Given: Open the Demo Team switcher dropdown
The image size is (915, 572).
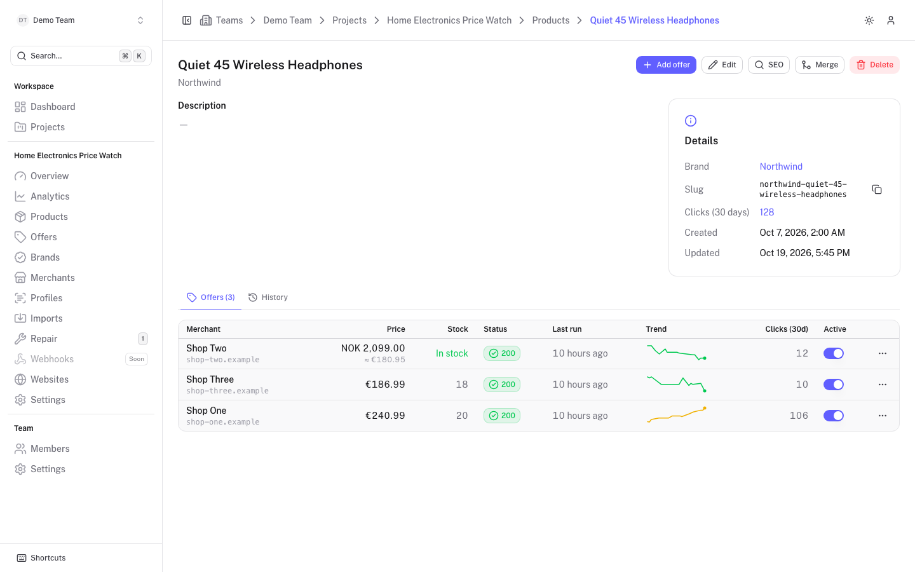Looking at the screenshot, I should pyautogui.click(x=81, y=20).
